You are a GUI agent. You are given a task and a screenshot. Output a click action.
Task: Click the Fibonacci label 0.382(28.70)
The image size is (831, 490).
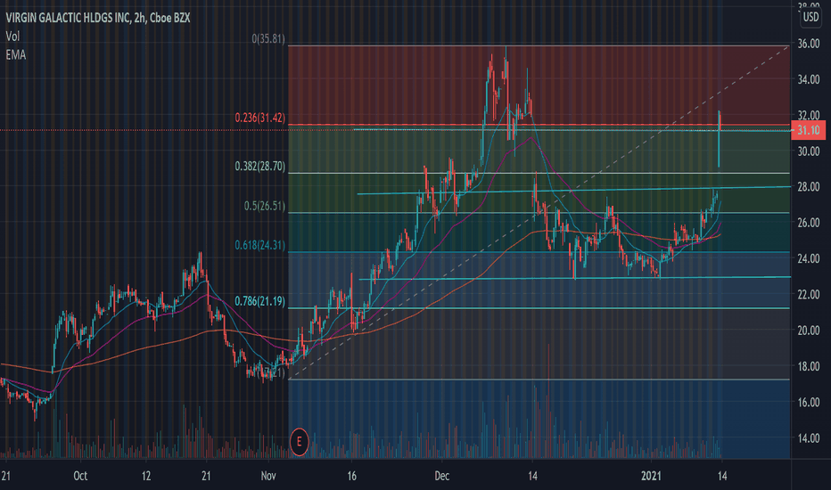[259, 167]
